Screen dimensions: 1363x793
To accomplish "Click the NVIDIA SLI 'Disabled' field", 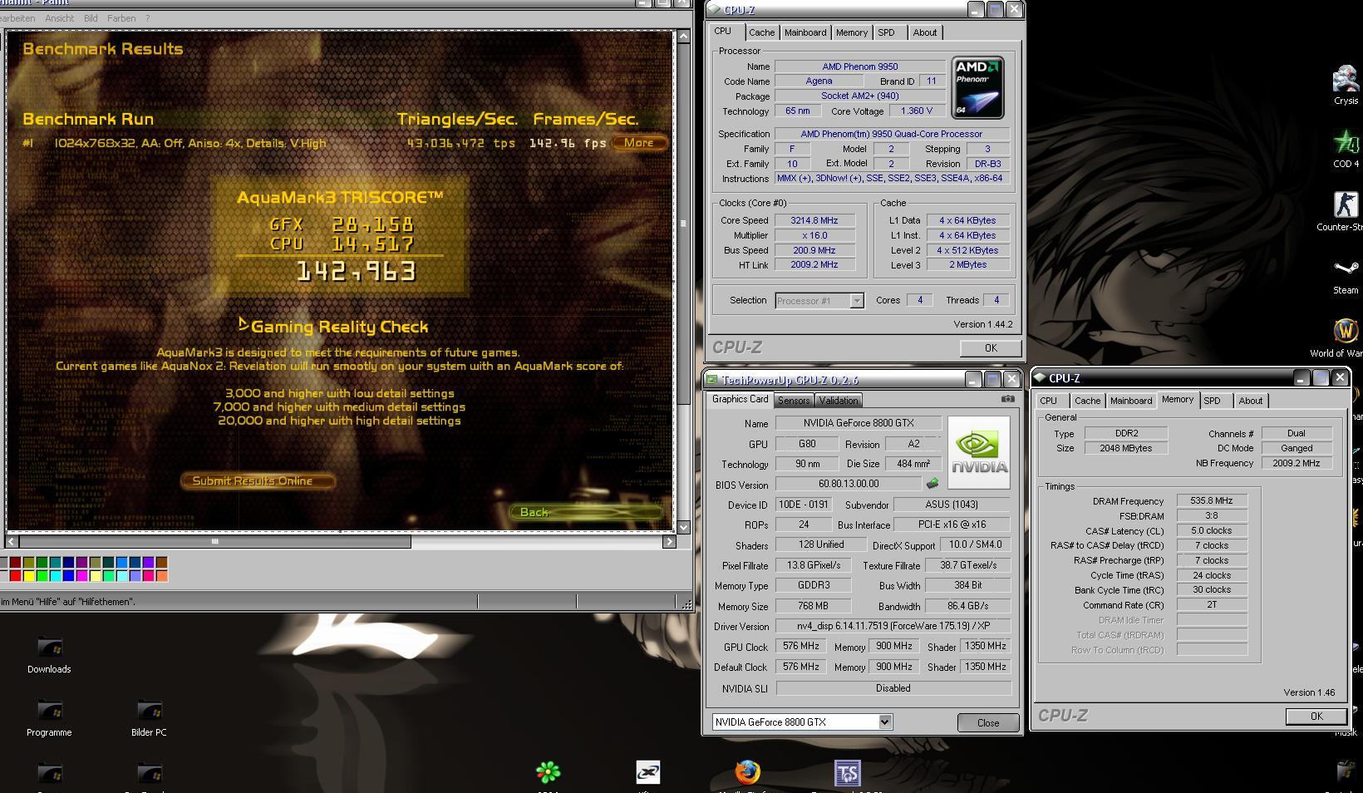I will point(893,688).
